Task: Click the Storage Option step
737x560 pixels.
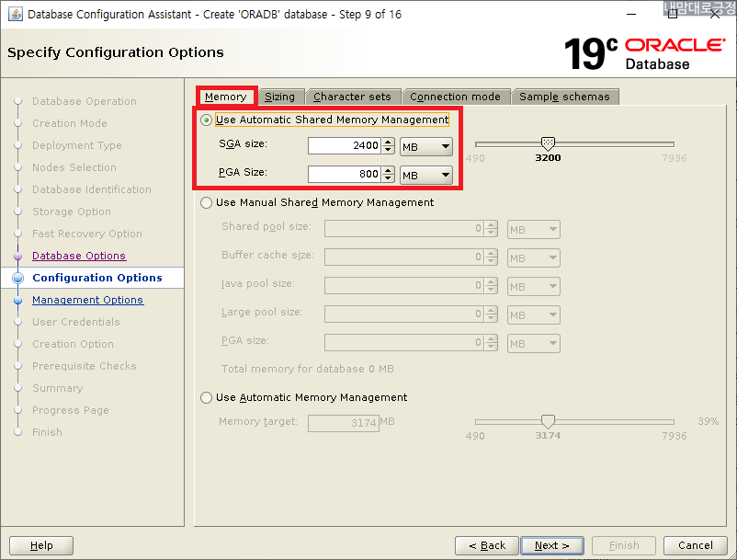Action: coord(72,211)
